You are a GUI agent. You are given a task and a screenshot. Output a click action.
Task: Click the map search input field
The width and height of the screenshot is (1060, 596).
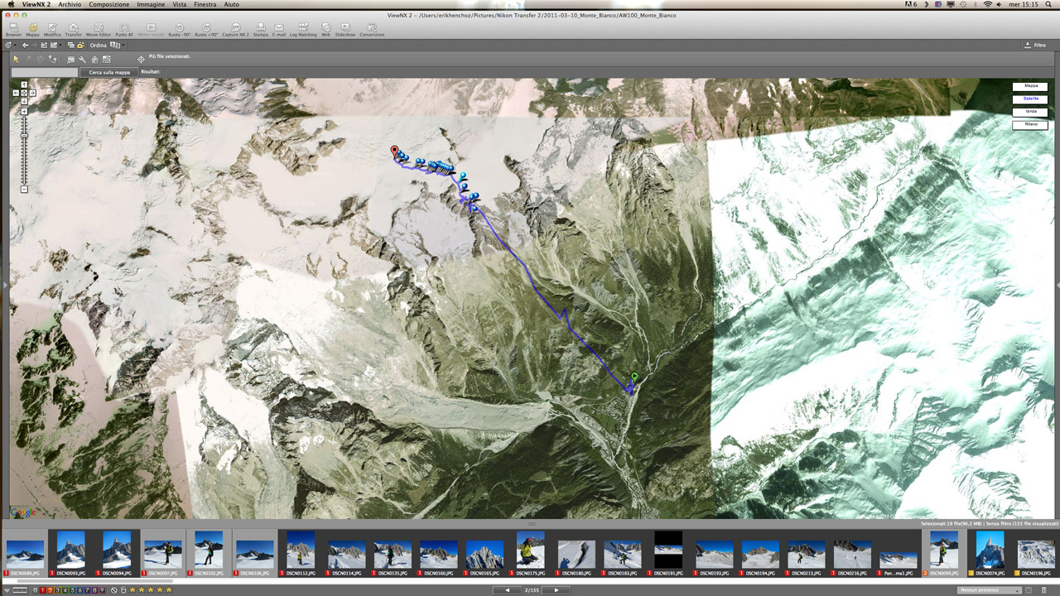pos(45,73)
